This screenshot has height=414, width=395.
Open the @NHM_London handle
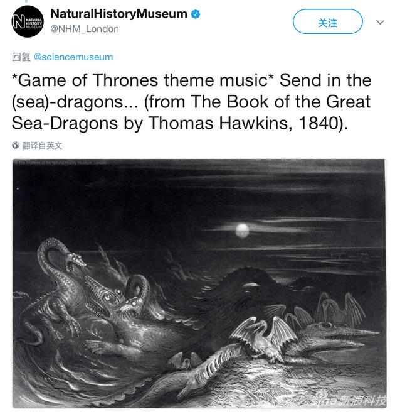[85, 29]
